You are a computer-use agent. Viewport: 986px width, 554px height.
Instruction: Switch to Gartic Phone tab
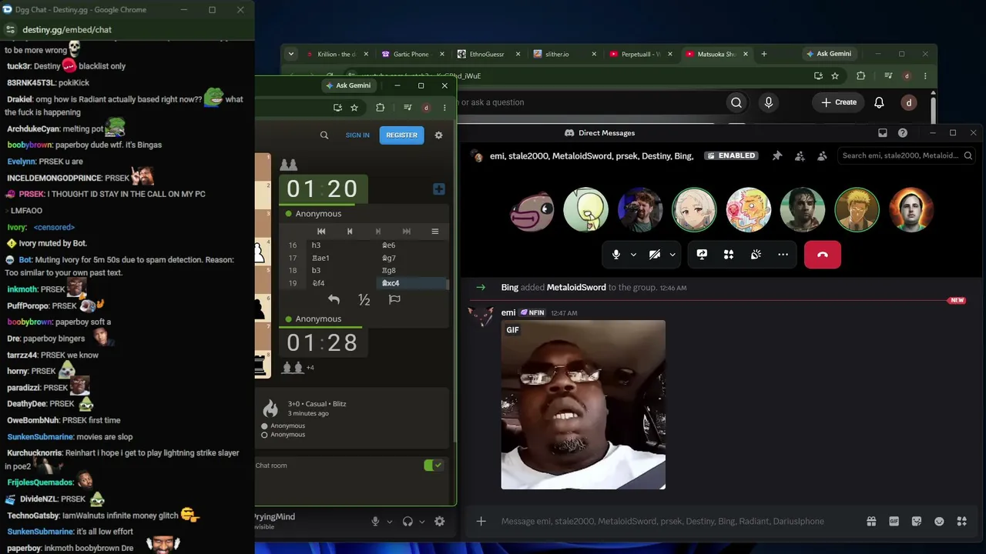(x=411, y=54)
